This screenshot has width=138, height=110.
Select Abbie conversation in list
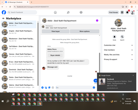point(18,24)
